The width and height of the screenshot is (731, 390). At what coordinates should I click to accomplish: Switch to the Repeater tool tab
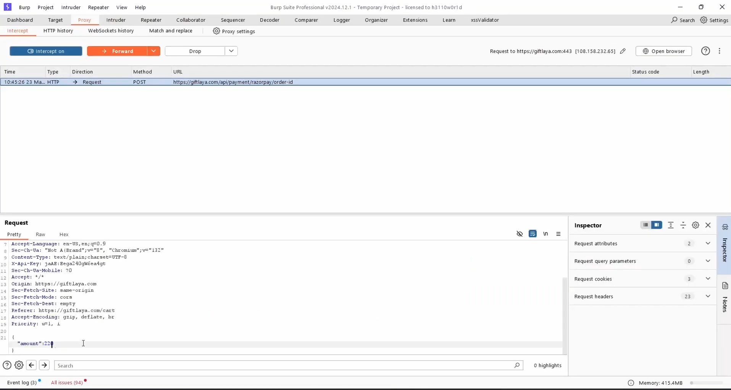click(x=151, y=20)
